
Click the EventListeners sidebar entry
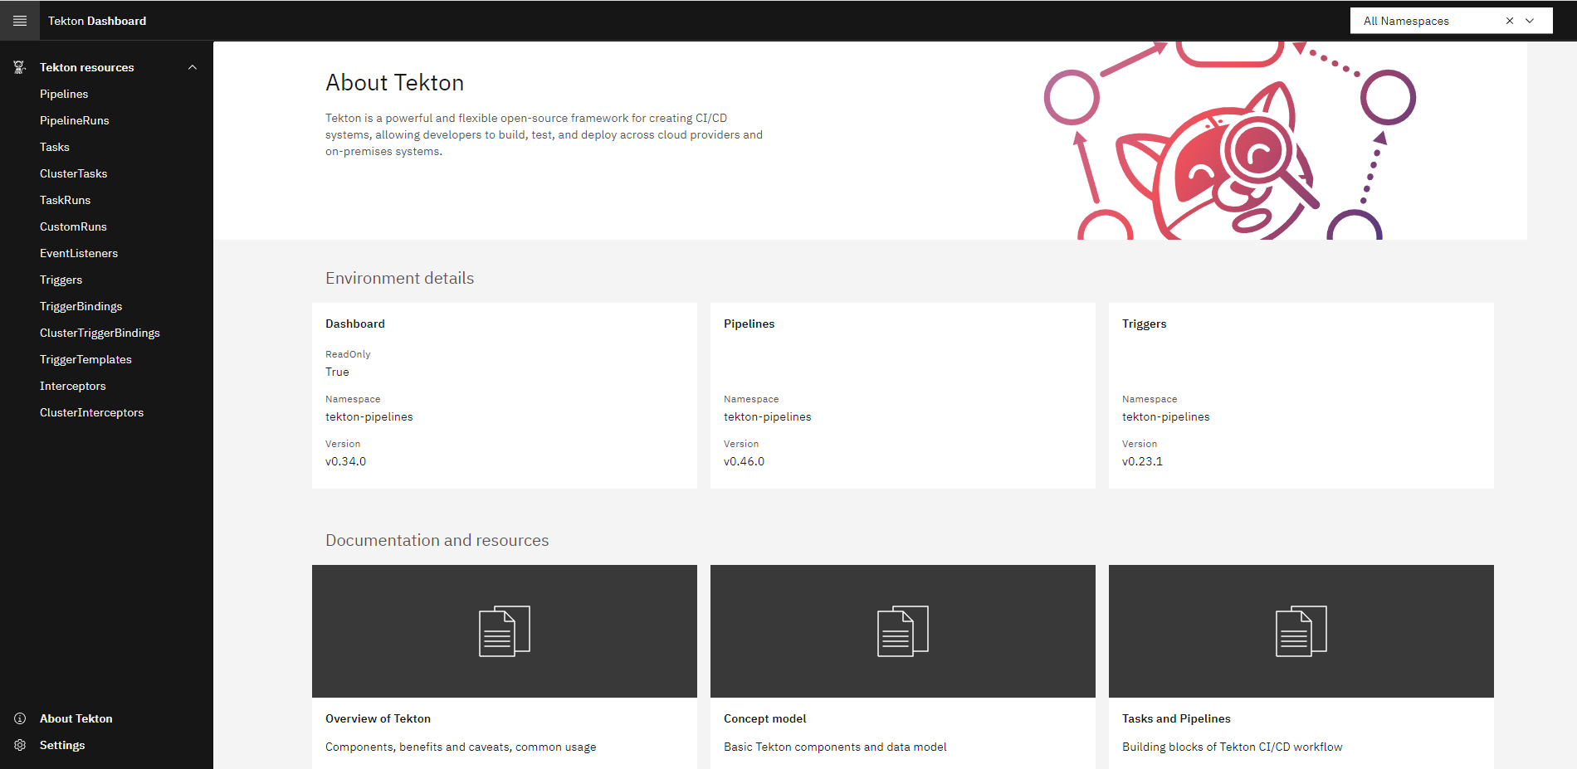(x=79, y=253)
